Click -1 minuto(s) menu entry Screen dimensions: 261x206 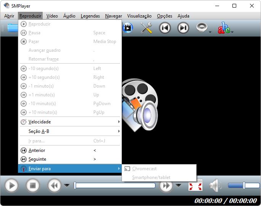(x=70, y=86)
